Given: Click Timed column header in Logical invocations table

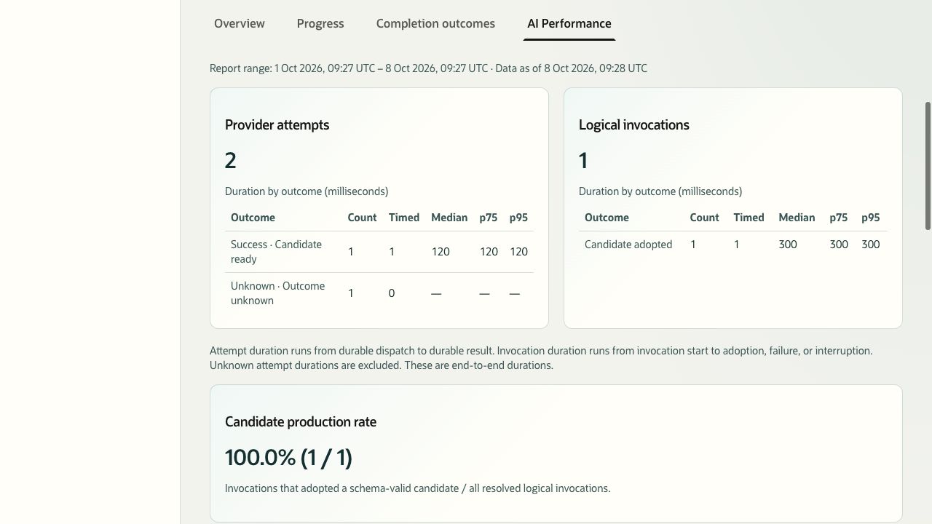Looking at the screenshot, I should pos(749,218).
